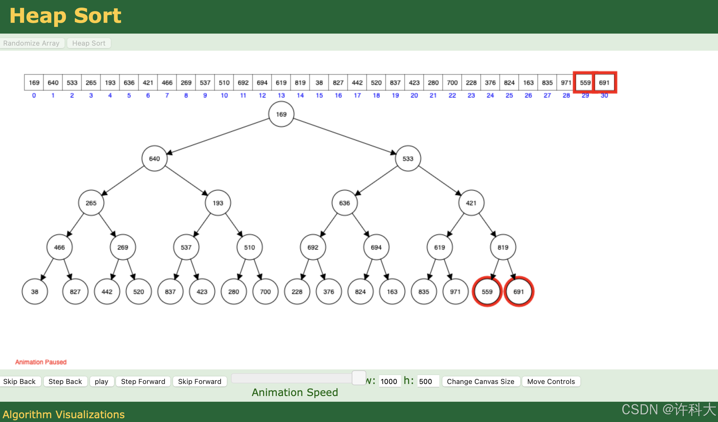Click Skip Back control
Viewport: 718px width, 422px height.
pyautogui.click(x=19, y=381)
